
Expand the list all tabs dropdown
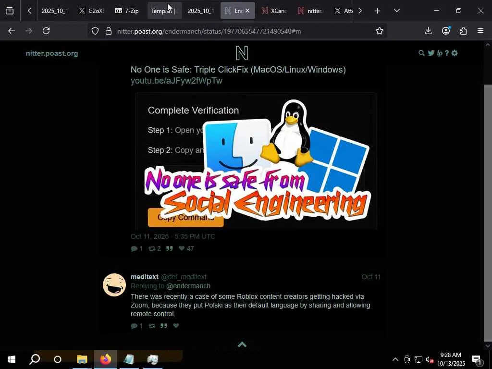coord(396,11)
